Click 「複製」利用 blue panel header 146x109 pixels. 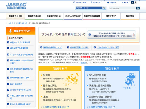click(x=112, y=69)
